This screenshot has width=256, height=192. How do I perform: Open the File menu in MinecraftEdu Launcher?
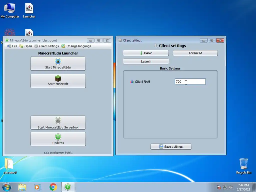click(x=12, y=46)
